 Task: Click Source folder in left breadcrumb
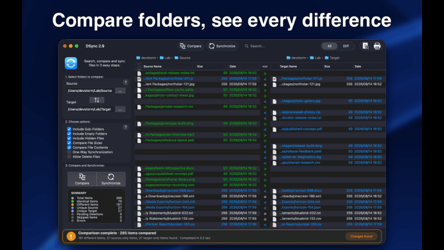pos(182,58)
